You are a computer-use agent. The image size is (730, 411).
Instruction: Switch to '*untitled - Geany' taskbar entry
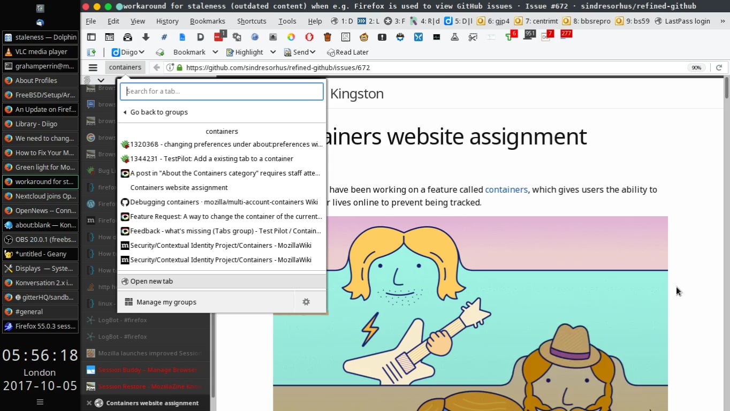[40, 254]
